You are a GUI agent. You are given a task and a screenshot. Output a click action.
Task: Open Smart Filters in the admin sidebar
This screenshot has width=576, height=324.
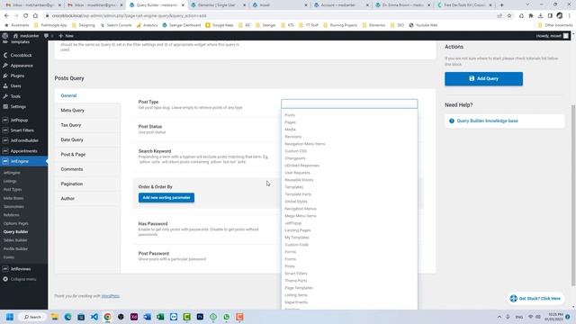[x=22, y=130]
